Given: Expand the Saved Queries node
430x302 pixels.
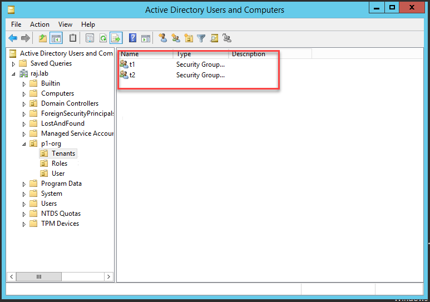Looking at the screenshot, I should (13, 64).
